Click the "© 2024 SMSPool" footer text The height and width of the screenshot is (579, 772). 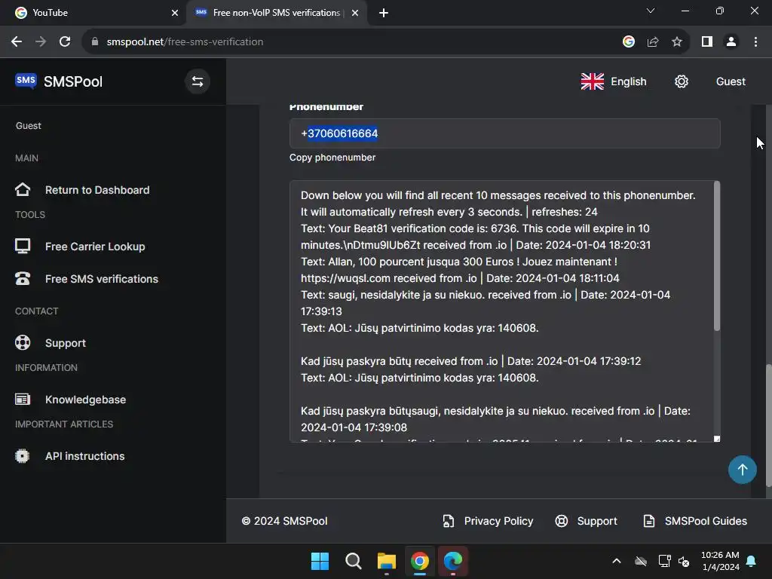284,521
